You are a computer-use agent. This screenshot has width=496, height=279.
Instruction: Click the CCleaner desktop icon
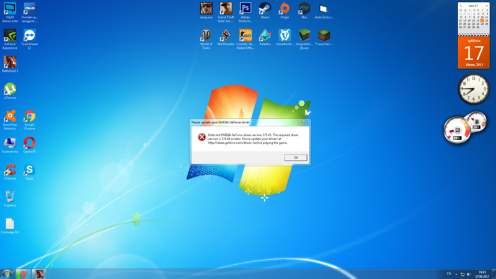(x=10, y=172)
